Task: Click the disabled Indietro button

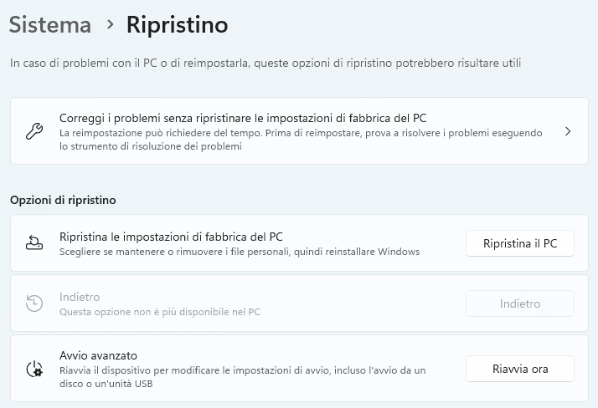Action: click(519, 303)
